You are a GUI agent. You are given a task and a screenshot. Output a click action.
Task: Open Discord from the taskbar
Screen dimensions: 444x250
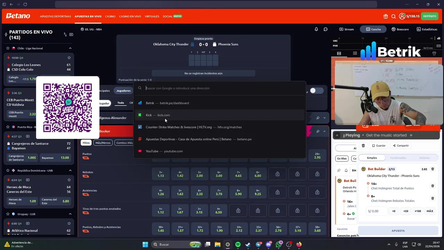coord(268,244)
